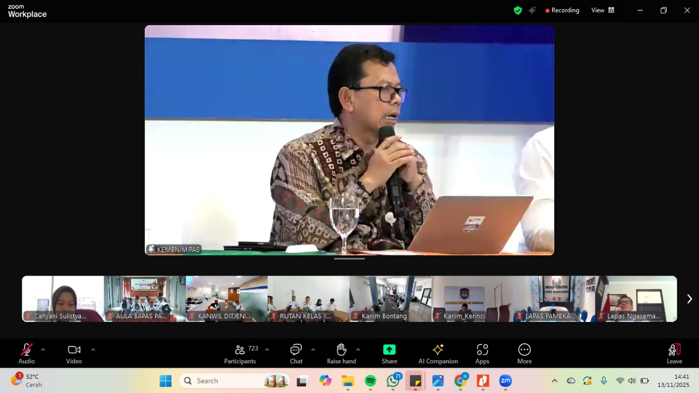Expand the audio options chevron
Viewport: 699px width, 393px height.
43,350
